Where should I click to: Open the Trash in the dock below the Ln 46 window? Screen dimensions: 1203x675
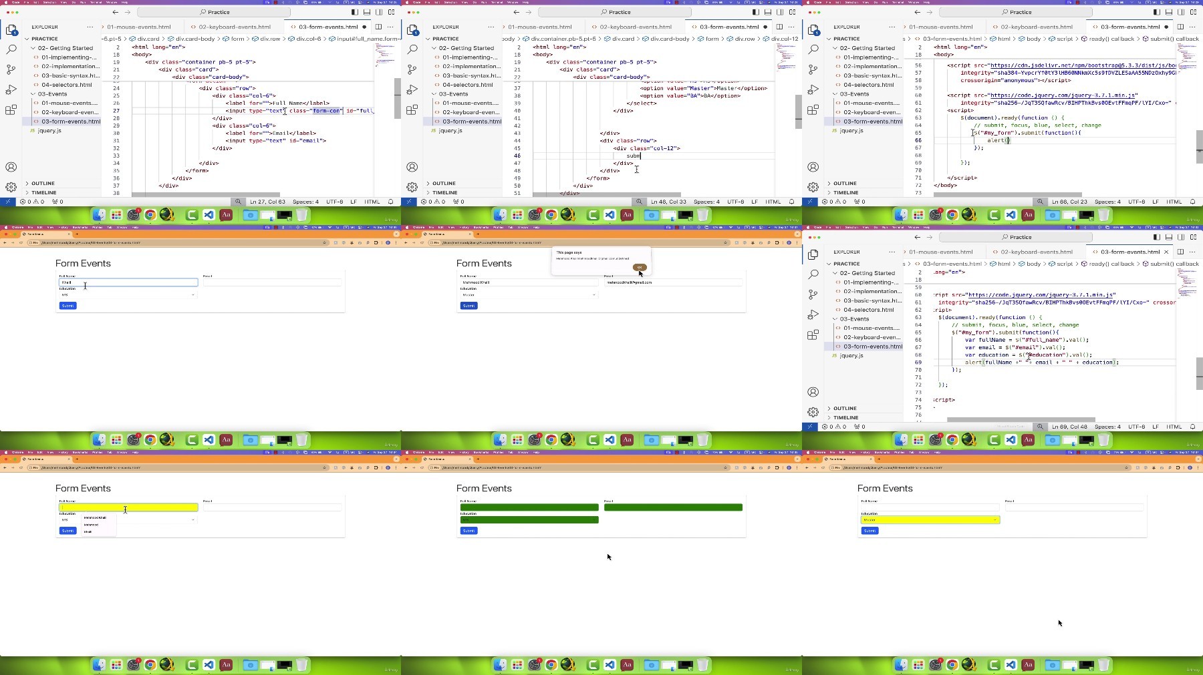tap(702, 215)
